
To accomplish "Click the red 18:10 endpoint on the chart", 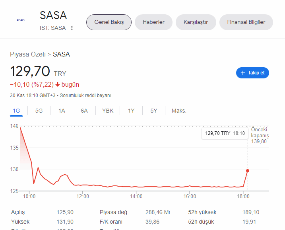I will (x=248, y=171).
